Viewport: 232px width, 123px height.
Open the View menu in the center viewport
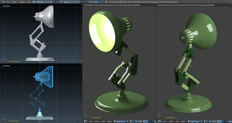[91, 121]
